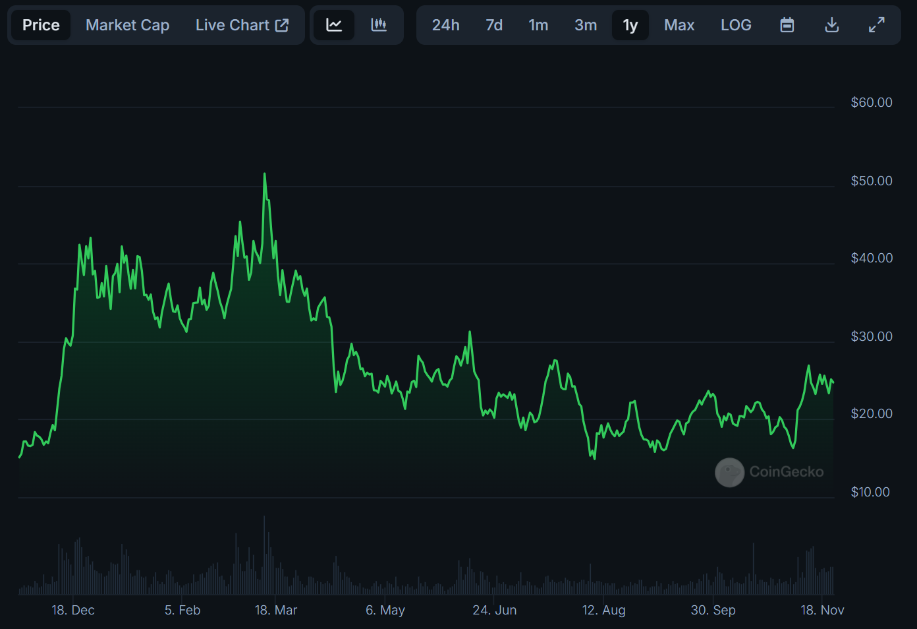The image size is (917, 629).
Task: Select the 1y time range
Action: [x=630, y=25]
